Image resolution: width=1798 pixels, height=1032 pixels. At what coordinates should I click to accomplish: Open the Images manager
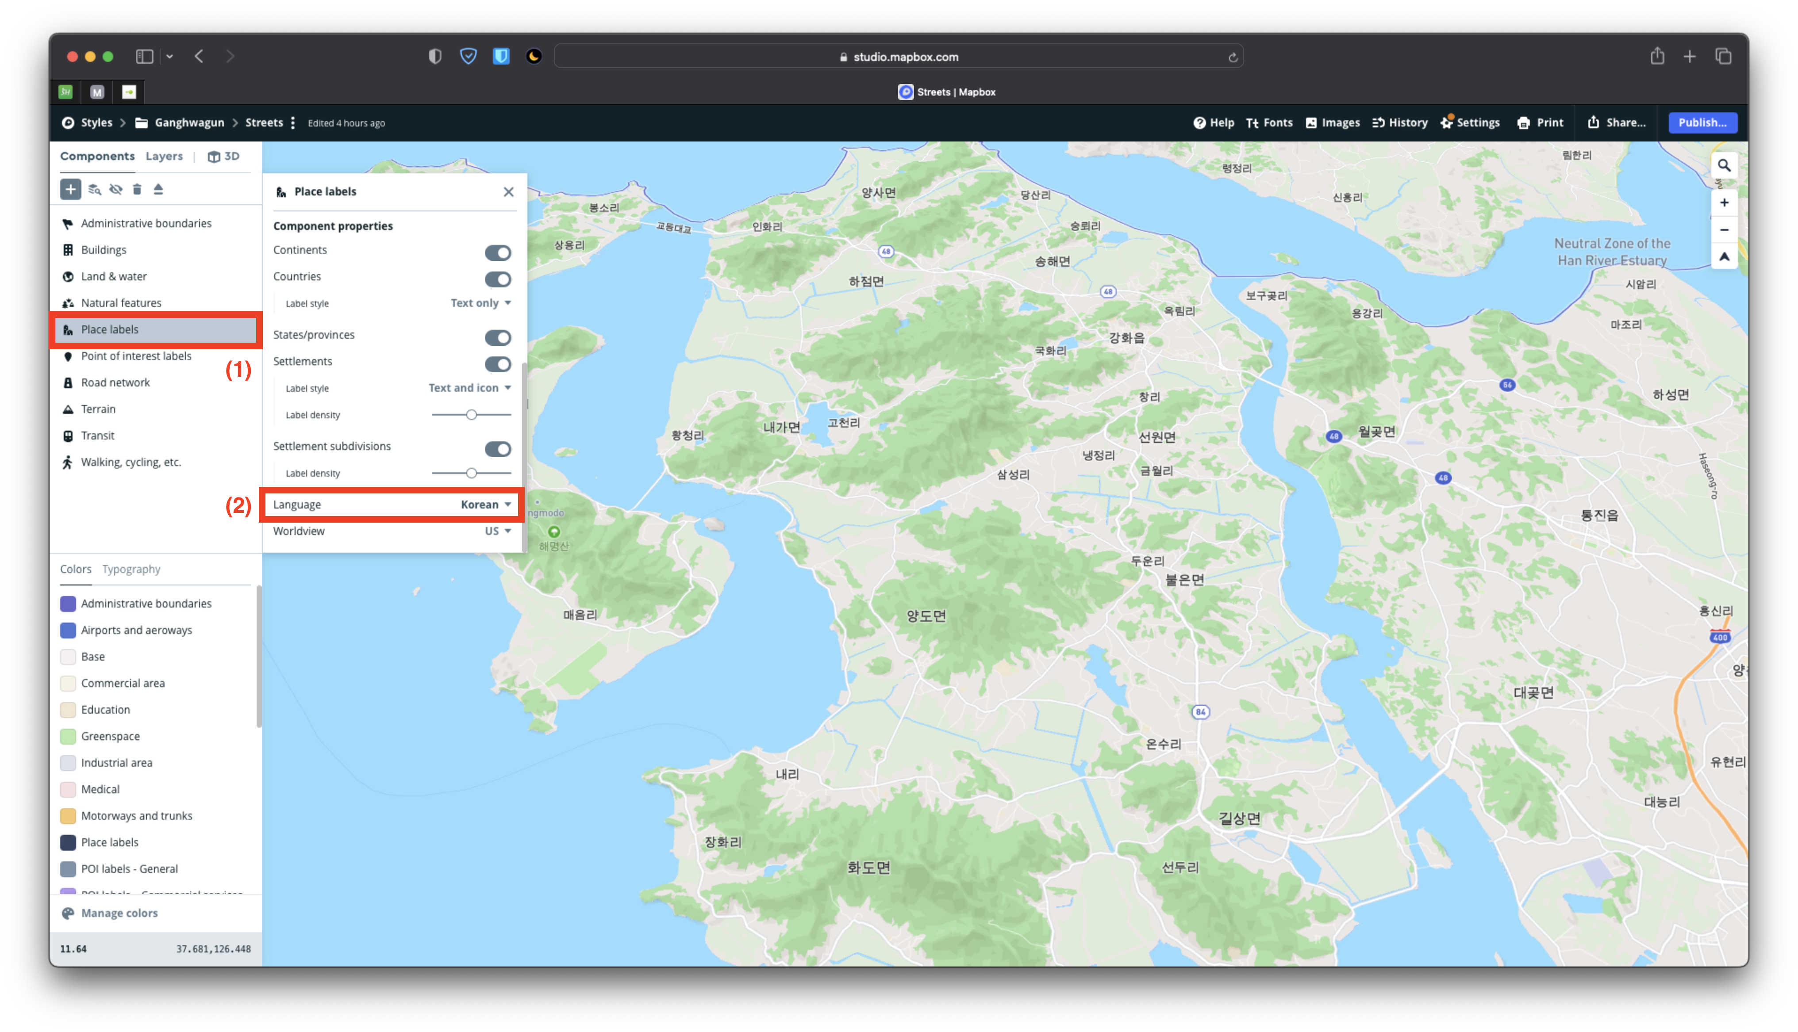1332,122
